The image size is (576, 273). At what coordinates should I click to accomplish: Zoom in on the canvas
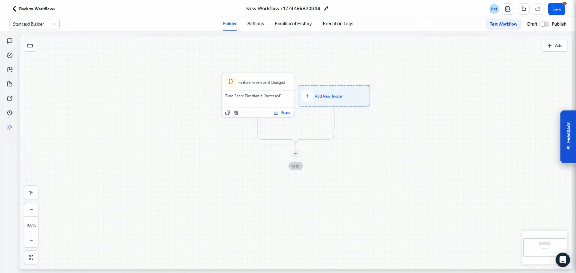pyautogui.click(x=31, y=210)
